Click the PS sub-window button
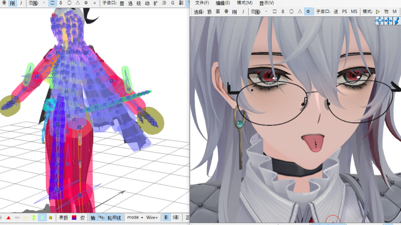Image resolution: width=401 pixels, height=225 pixels. point(344,12)
